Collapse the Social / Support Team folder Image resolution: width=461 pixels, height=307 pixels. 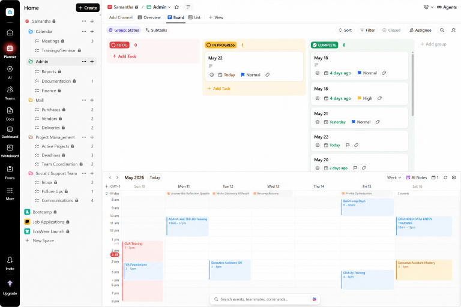point(31,173)
